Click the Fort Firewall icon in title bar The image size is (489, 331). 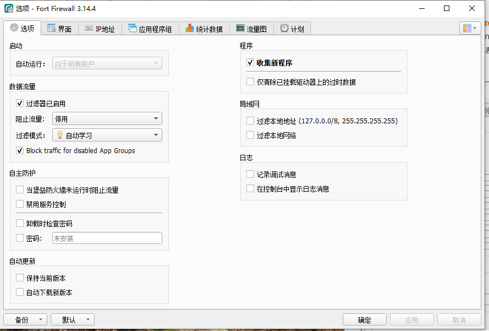click(x=7, y=8)
